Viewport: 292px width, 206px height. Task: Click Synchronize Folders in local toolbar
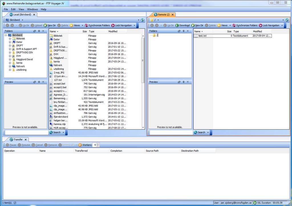pos(97,25)
